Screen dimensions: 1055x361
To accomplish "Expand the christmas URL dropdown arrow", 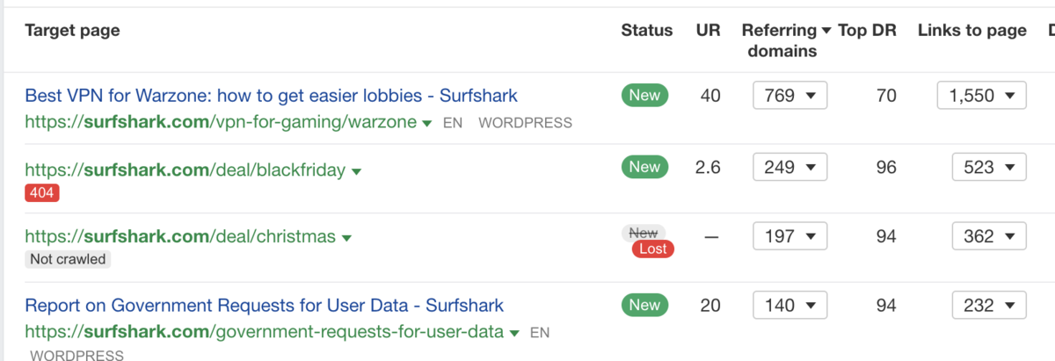I will point(347,238).
